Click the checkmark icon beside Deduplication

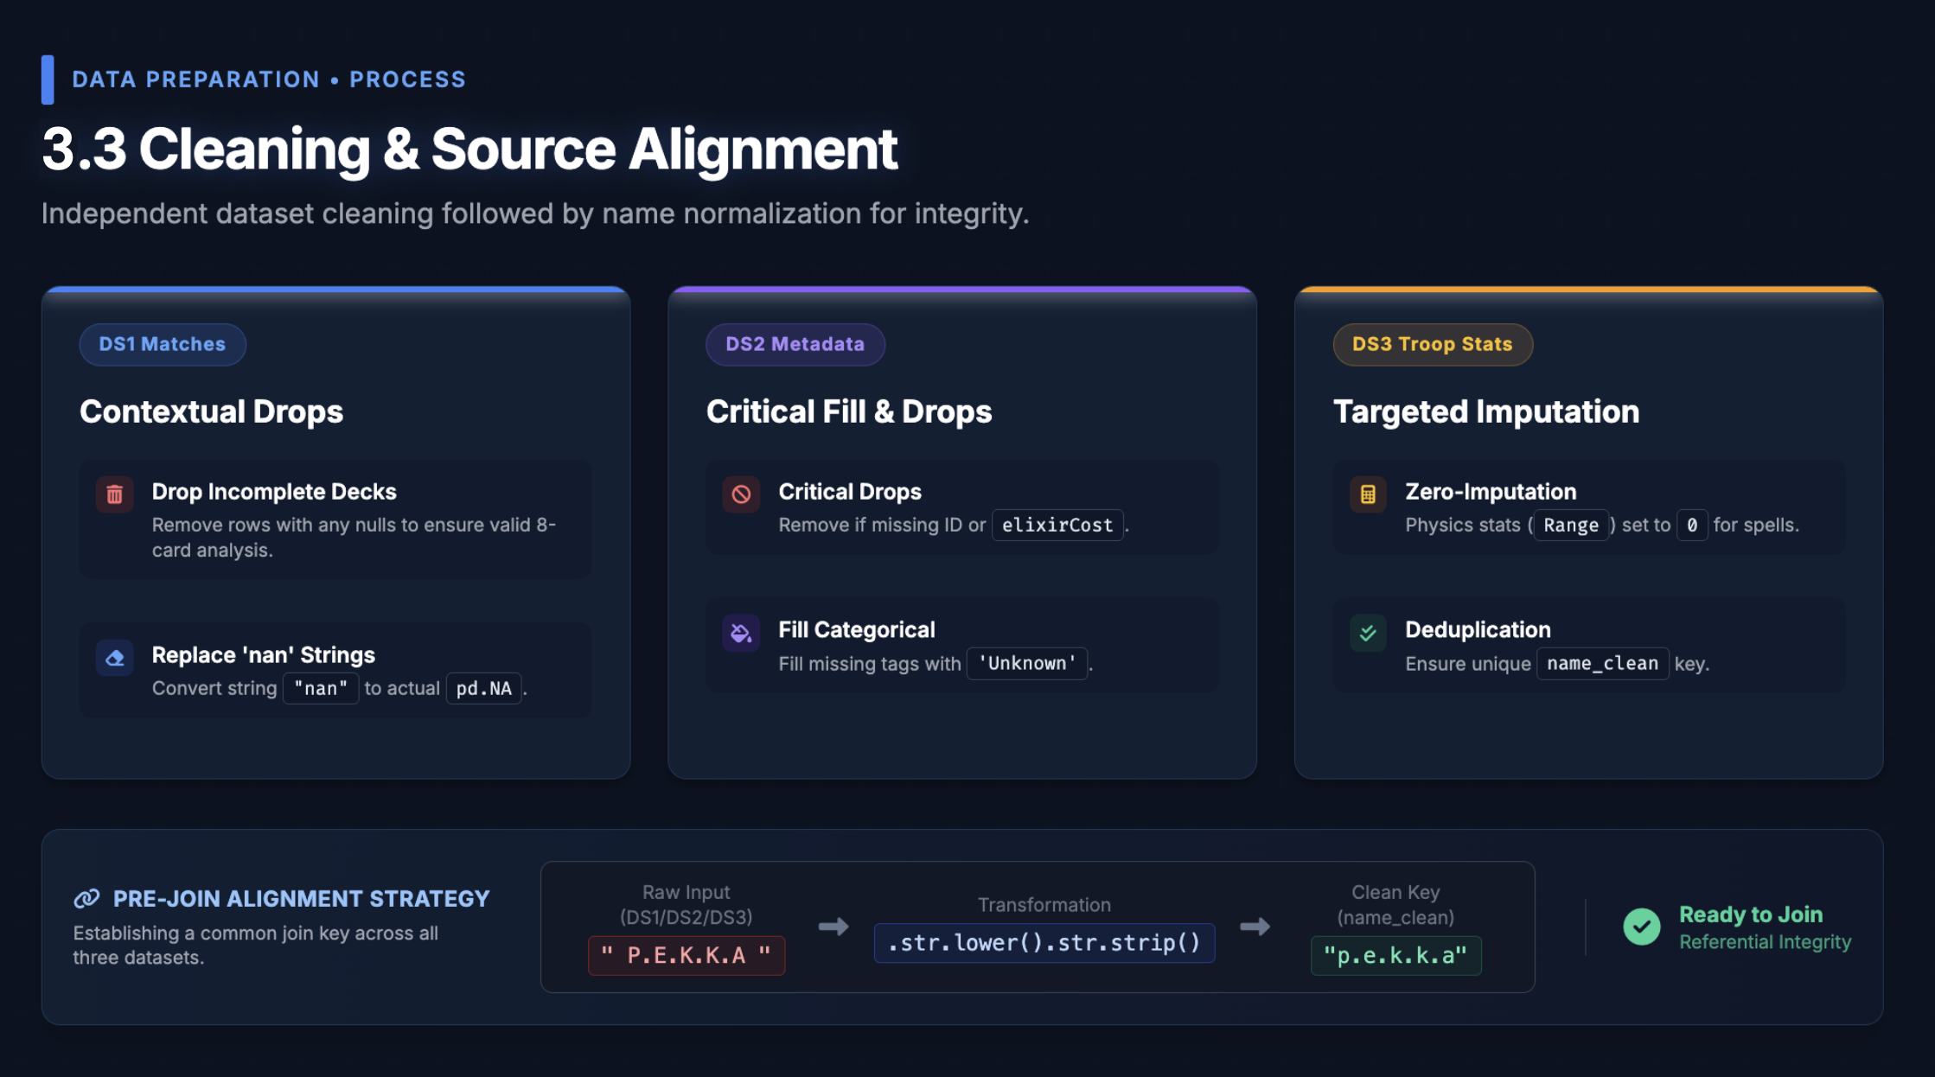coord(1368,633)
